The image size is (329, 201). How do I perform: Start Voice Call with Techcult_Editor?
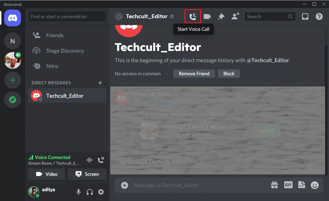tap(193, 16)
